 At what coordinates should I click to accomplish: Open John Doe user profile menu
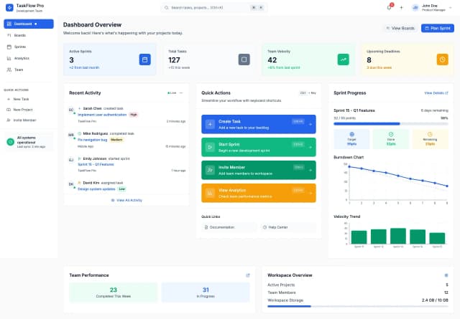(433, 8)
